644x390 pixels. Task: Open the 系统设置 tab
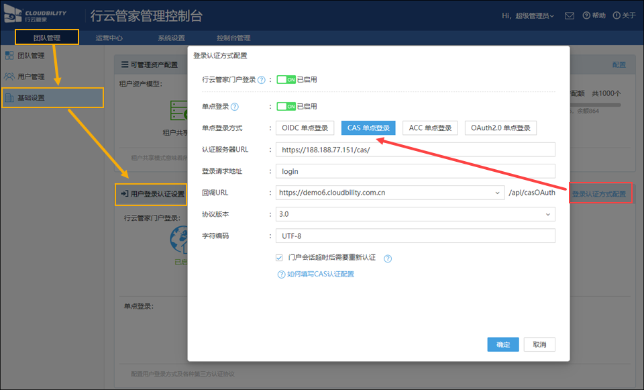(171, 38)
